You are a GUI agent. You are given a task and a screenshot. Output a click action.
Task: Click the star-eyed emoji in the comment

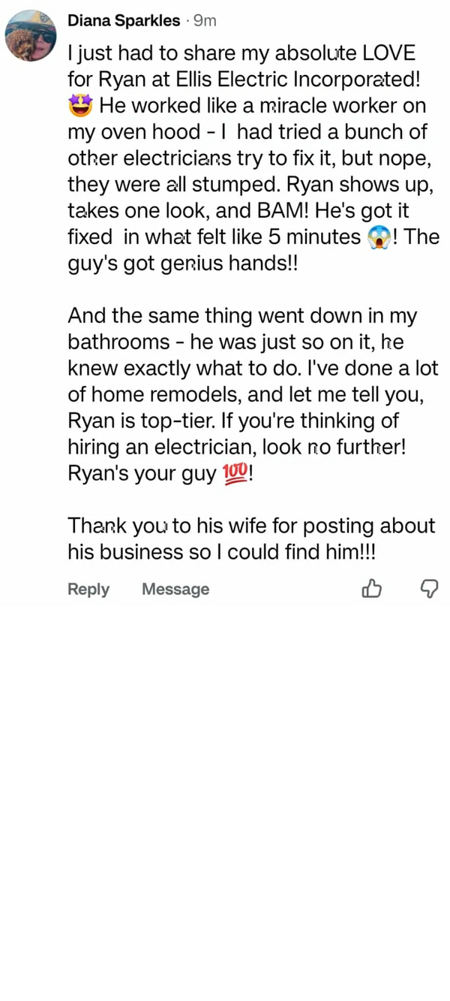click(x=79, y=106)
